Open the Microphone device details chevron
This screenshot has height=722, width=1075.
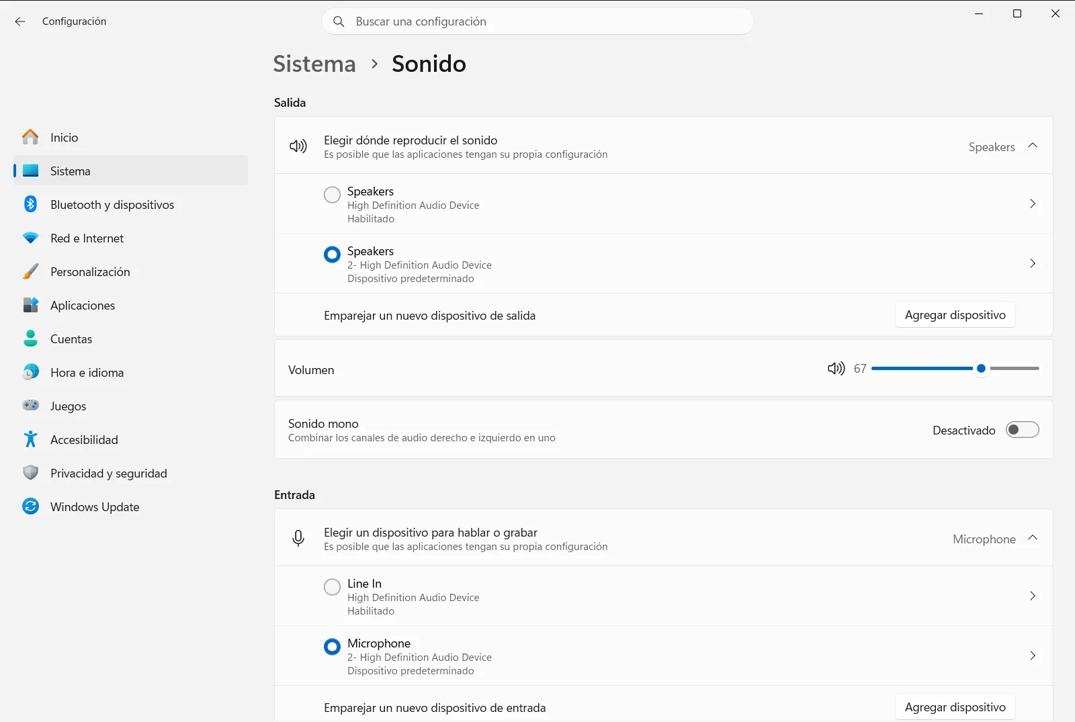pyautogui.click(x=1033, y=656)
